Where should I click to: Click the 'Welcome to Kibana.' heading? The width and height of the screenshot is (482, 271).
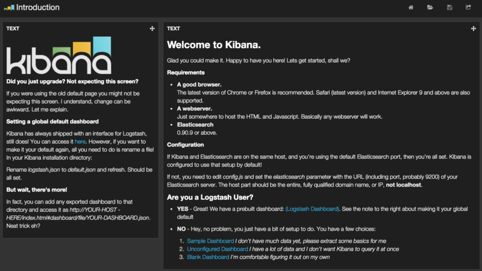[214, 45]
